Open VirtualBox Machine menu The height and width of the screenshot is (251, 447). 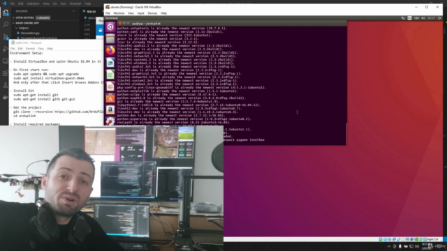click(x=119, y=13)
